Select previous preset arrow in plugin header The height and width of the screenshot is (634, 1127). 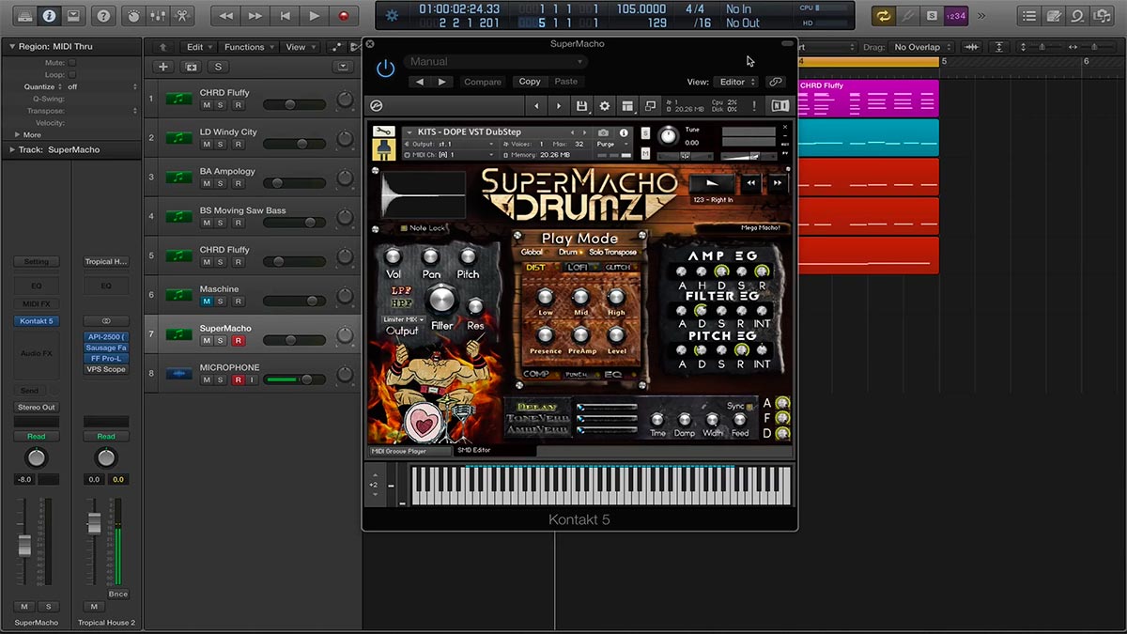pyautogui.click(x=420, y=82)
